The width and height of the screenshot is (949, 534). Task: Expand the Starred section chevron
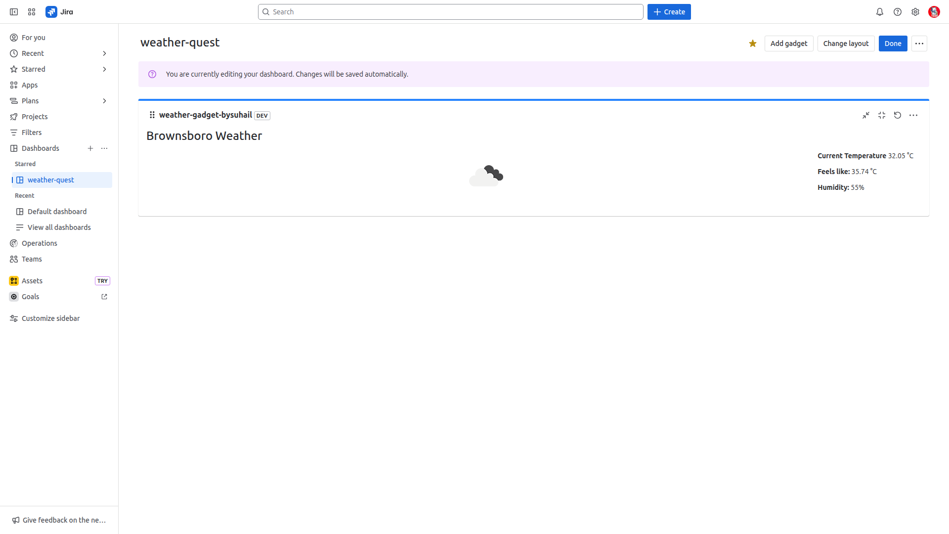[x=104, y=69]
